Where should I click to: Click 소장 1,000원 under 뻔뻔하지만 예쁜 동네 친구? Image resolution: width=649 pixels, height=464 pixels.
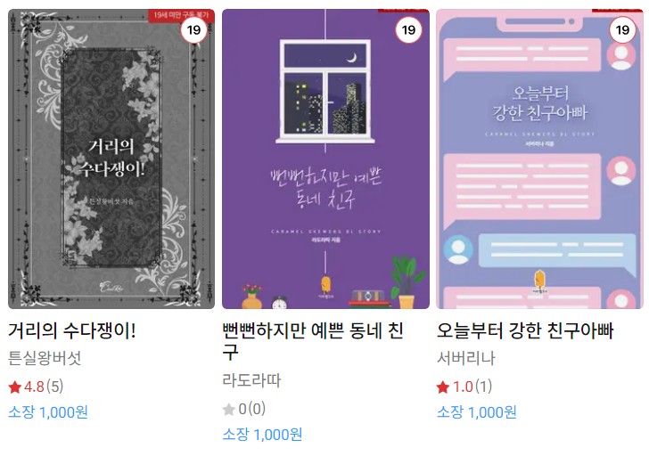coord(262,435)
